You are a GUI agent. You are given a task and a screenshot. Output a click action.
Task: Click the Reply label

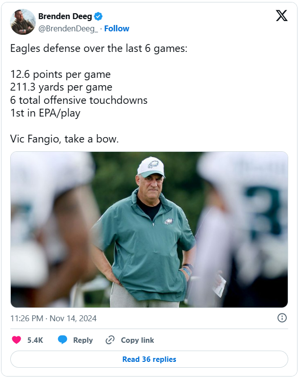83,340
